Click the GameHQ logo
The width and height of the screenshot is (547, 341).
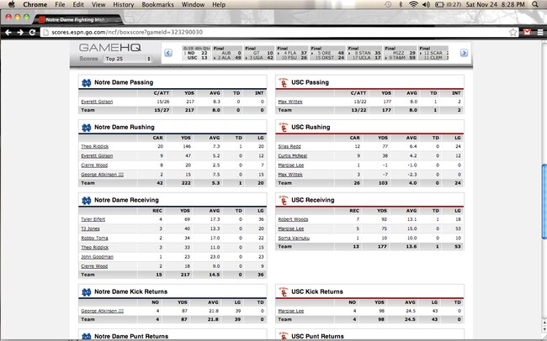point(110,48)
